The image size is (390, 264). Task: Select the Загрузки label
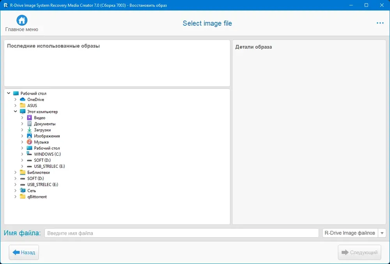point(42,130)
